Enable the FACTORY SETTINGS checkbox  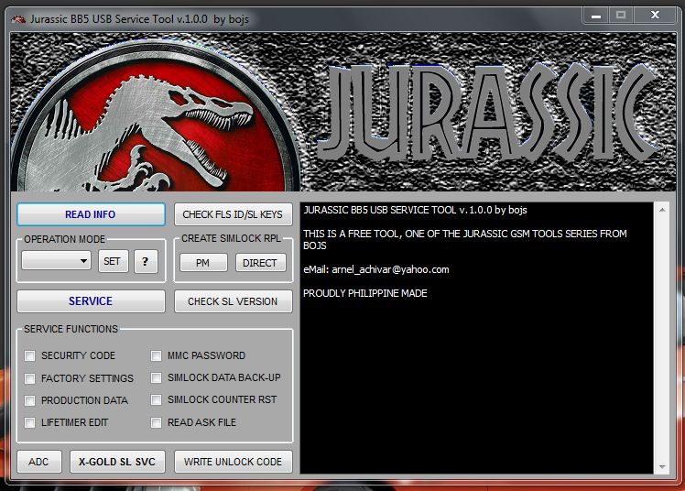click(x=29, y=378)
